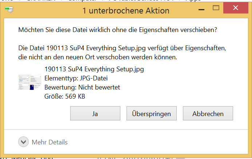Open the file-transfer icon in the title bar
Viewport: 252px width, 159px height.
click(9, 10)
